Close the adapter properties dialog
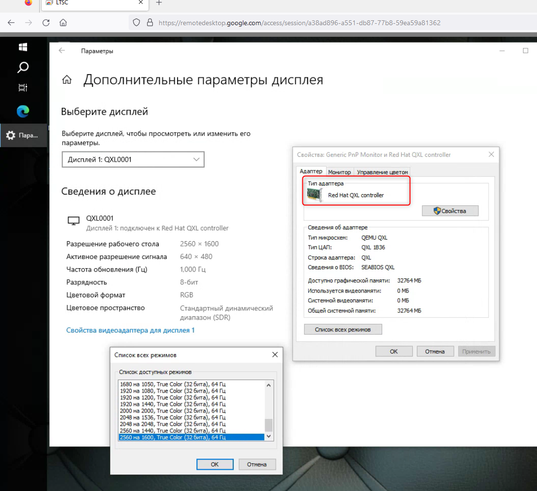The width and height of the screenshot is (537, 491). [x=491, y=154]
